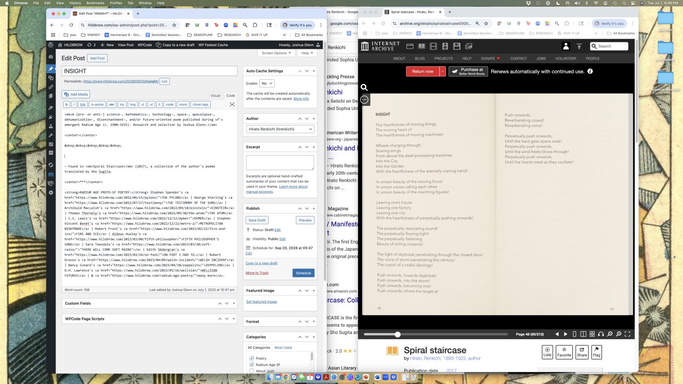Zoom in on the book page
This screenshot has height=384, width=683.
pos(619,334)
